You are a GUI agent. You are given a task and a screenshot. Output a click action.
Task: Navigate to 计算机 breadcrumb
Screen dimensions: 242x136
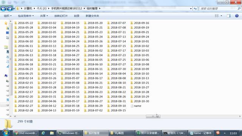click(x=28, y=8)
